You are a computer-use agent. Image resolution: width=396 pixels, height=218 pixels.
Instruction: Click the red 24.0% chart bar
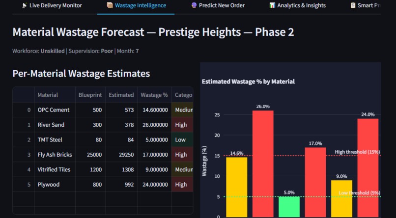point(368,168)
